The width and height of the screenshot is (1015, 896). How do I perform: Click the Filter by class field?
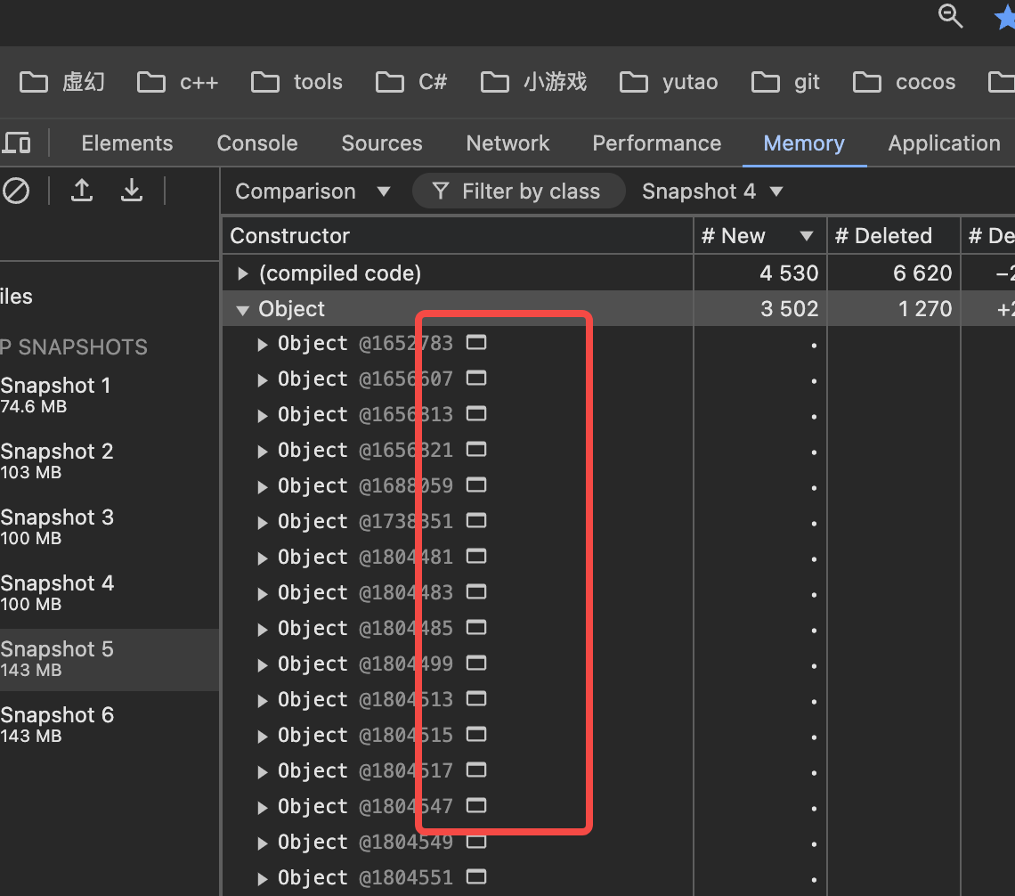(519, 191)
